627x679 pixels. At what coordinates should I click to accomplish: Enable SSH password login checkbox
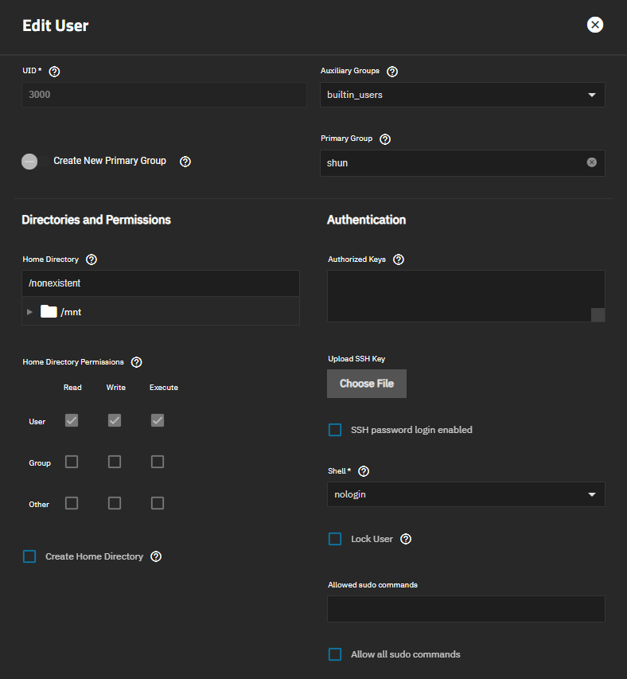[x=335, y=430]
